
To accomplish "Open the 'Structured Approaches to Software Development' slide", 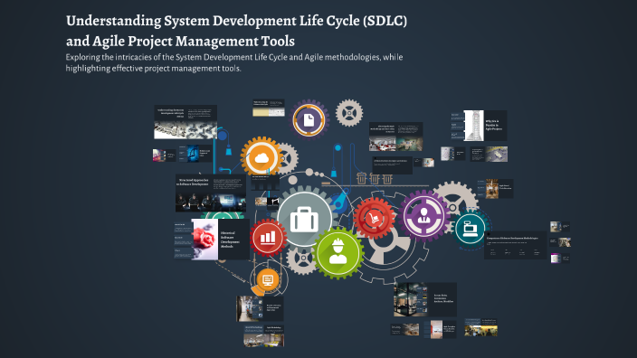I will click(211, 193).
